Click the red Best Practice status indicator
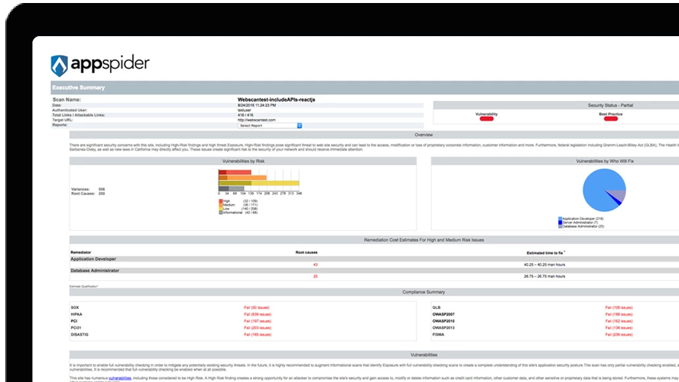Viewport: 679px width, 382px height. click(x=610, y=118)
